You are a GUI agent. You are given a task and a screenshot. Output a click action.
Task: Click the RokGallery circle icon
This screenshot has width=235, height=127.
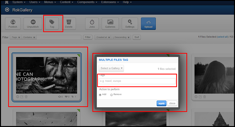tap(7, 10)
